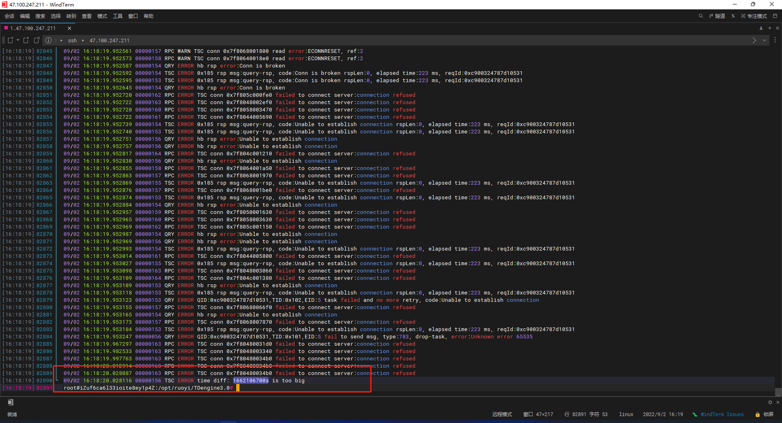Toggle the layout pane icon at top right
Screen dimensions: 782x423
[x=775, y=16]
